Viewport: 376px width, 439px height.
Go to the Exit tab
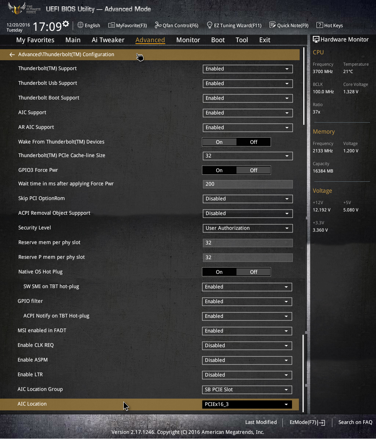point(265,40)
